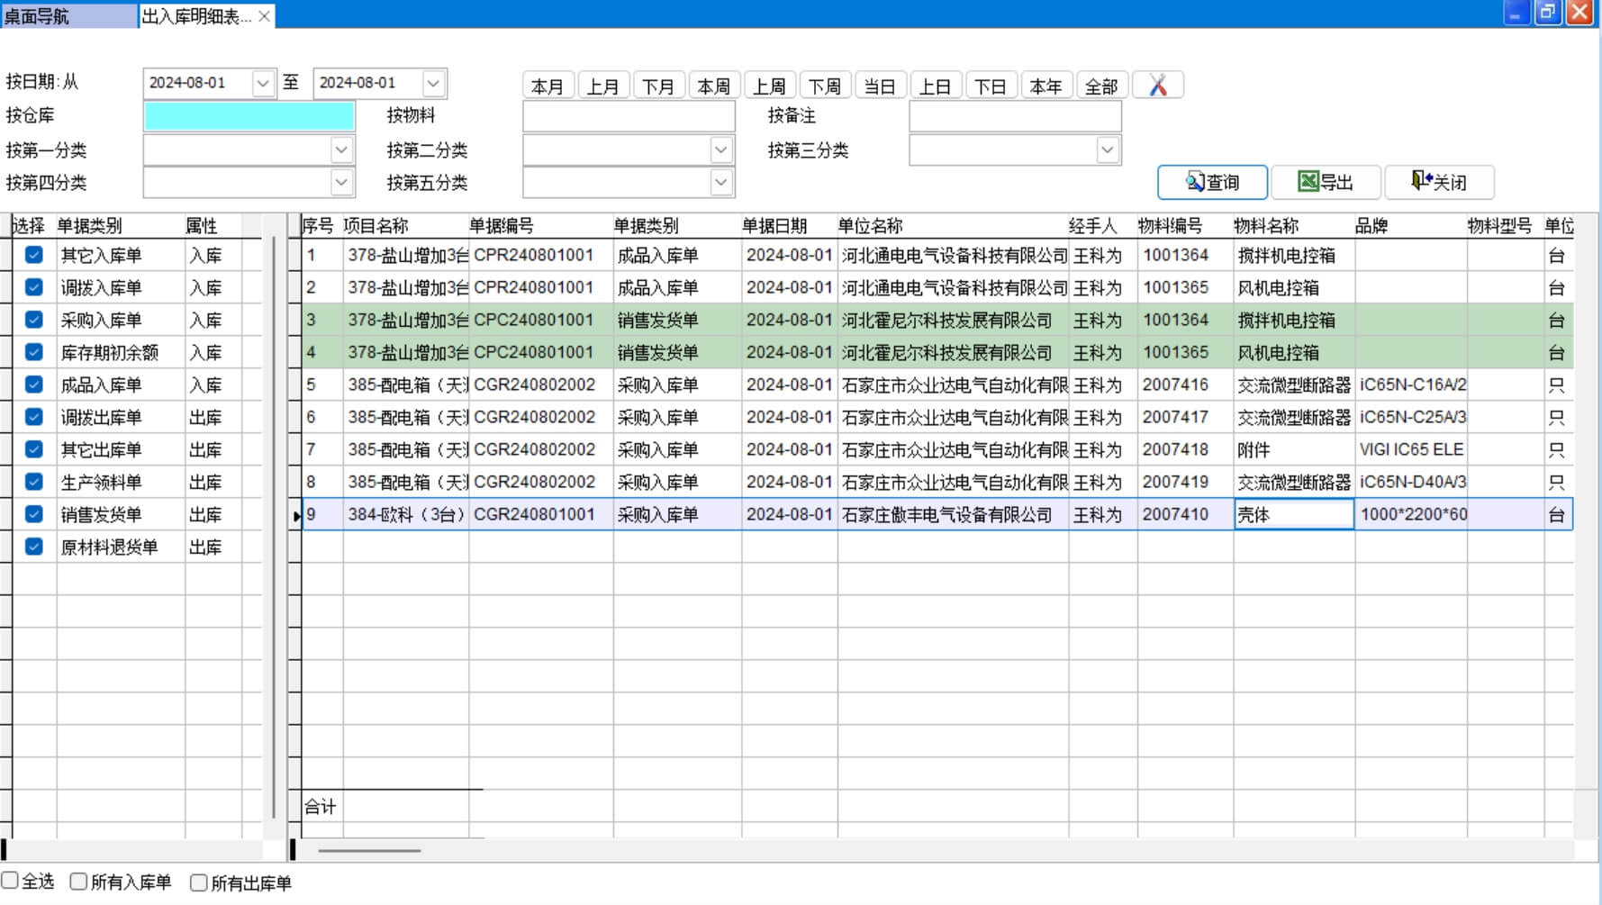Click the clear filter X icon

(1157, 86)
